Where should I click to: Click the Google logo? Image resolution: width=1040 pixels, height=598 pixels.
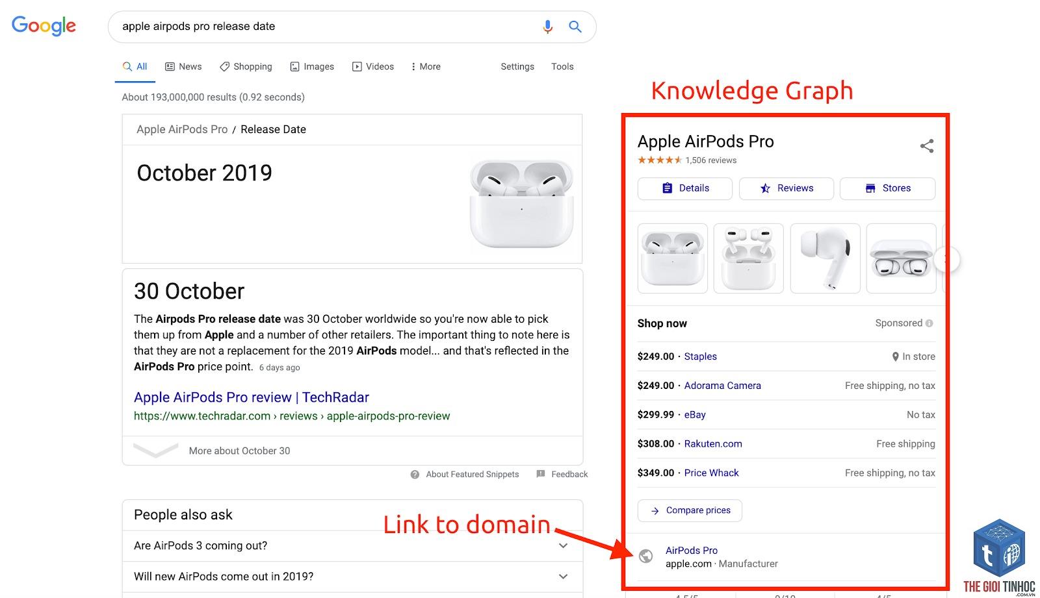click(44, 26)
